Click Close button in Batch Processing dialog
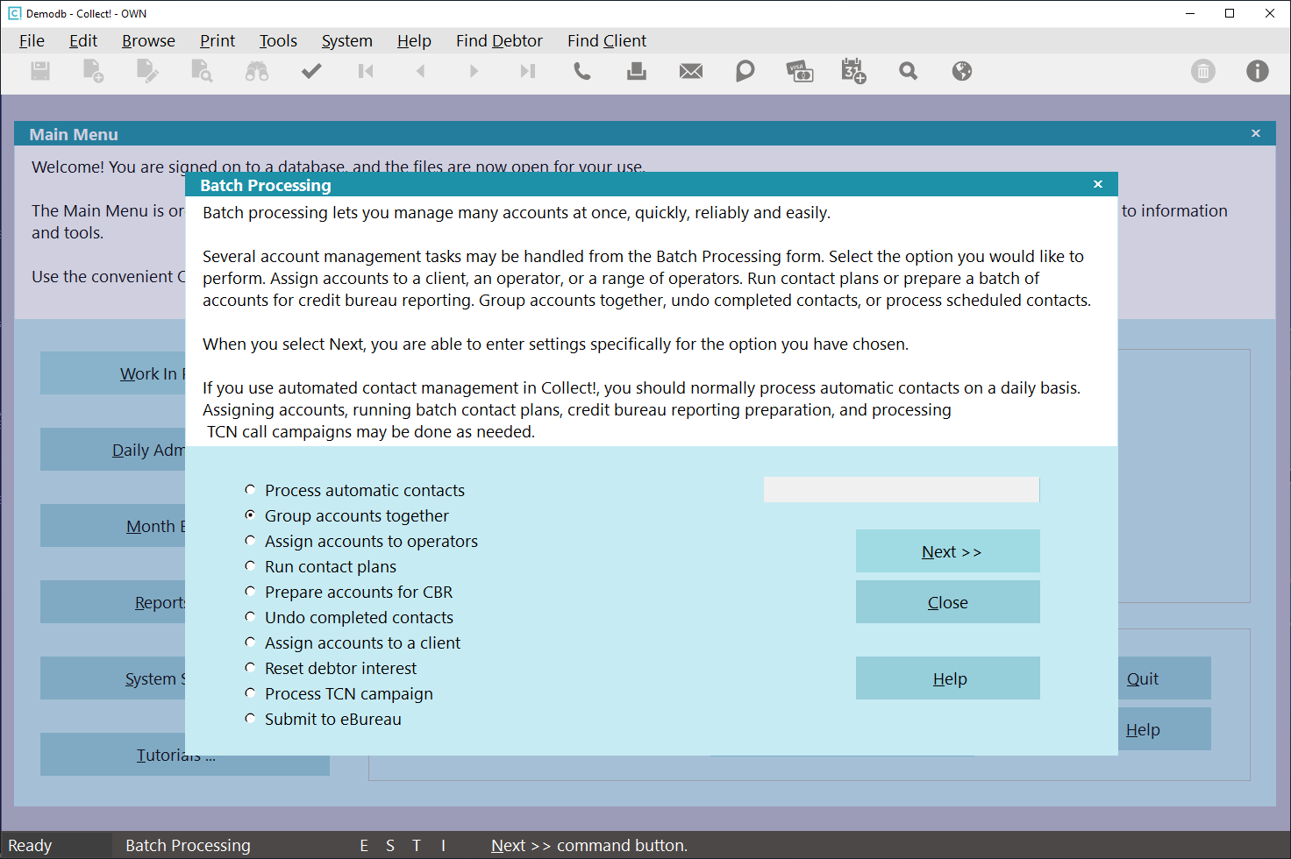Screen dimensions: 1291x859 click(948, 602)
